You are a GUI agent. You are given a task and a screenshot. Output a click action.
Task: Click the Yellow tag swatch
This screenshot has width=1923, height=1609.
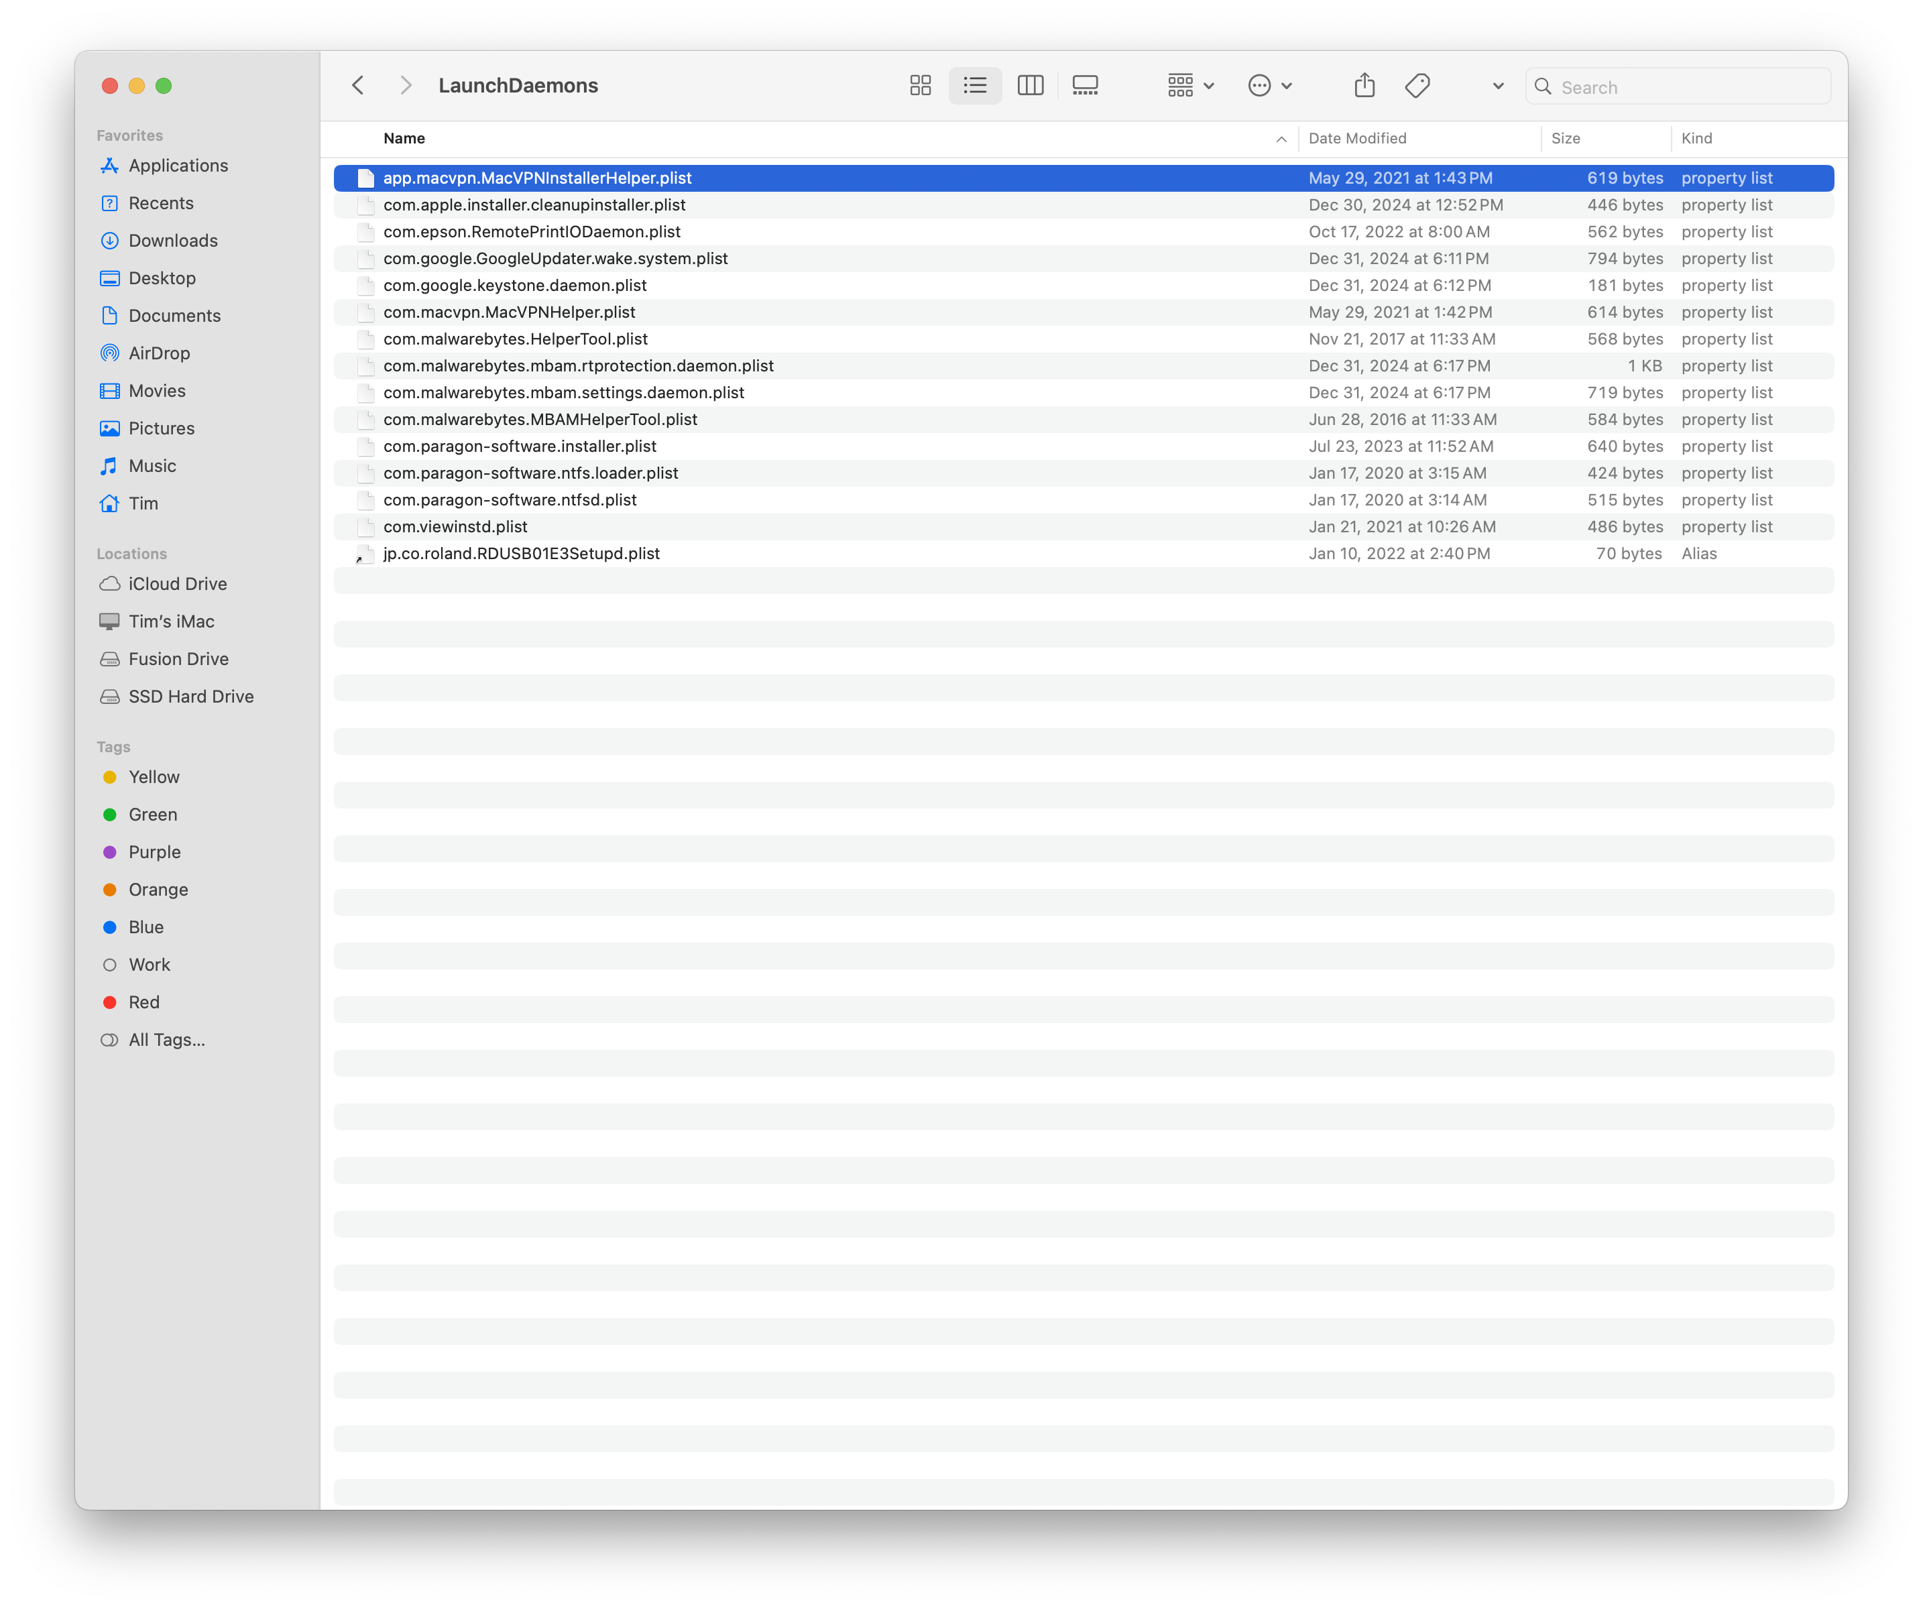111,776
